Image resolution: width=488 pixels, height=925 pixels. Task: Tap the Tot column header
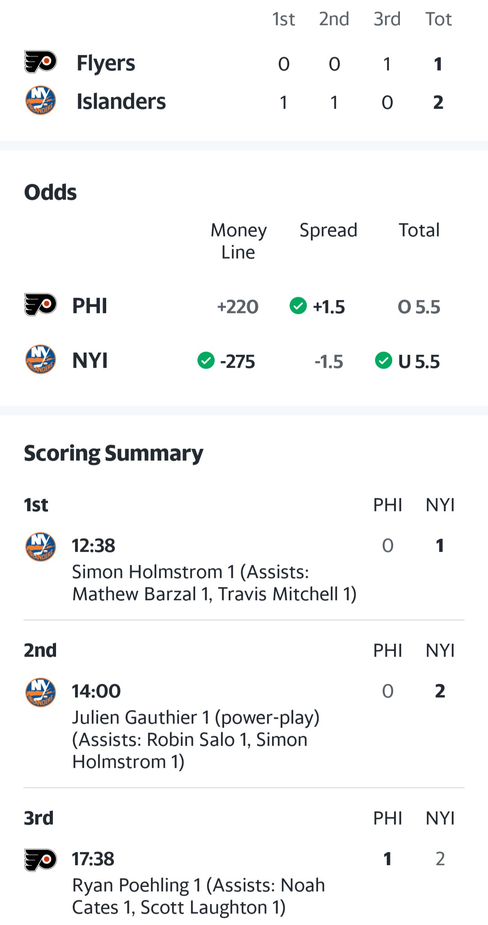(x=438, y=19)
